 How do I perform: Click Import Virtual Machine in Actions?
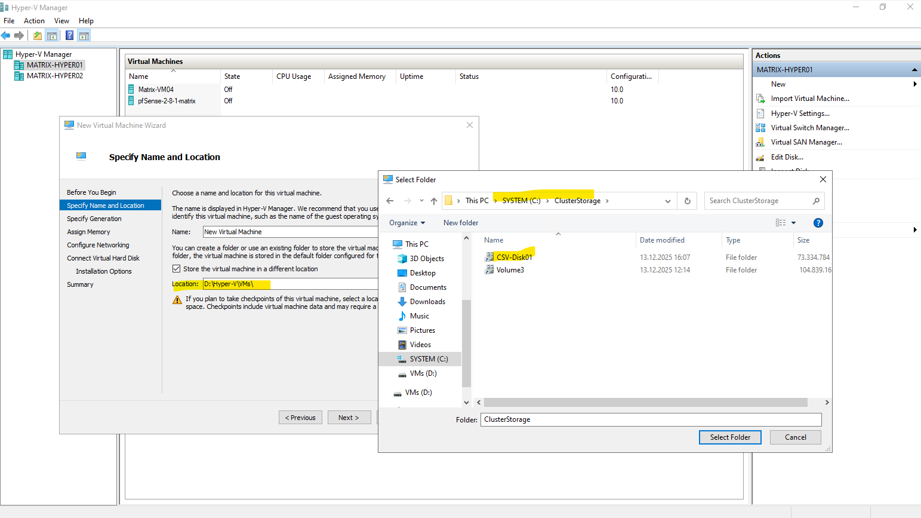[810, 99]
